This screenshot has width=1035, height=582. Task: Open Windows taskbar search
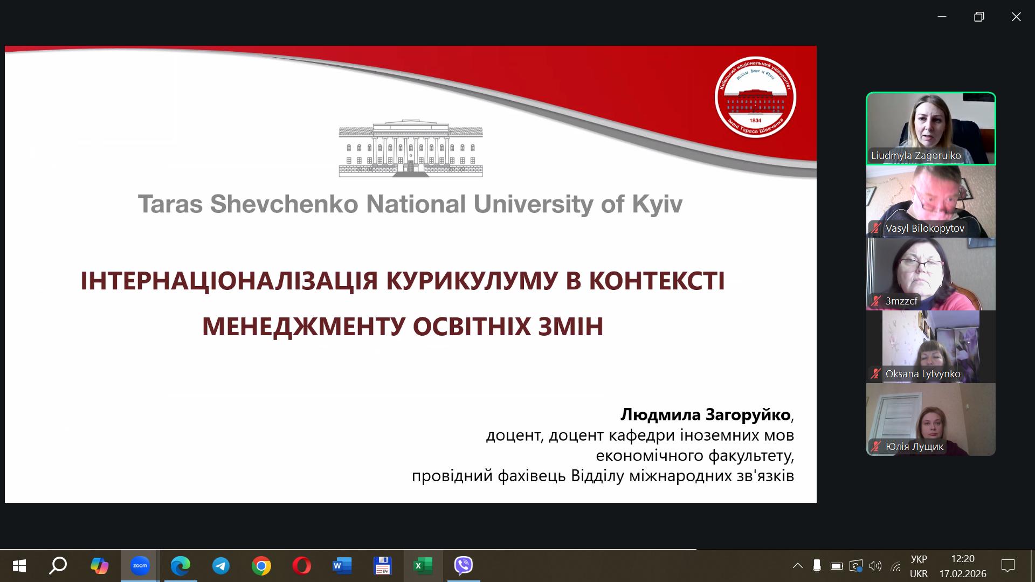[x=58, y=566]
